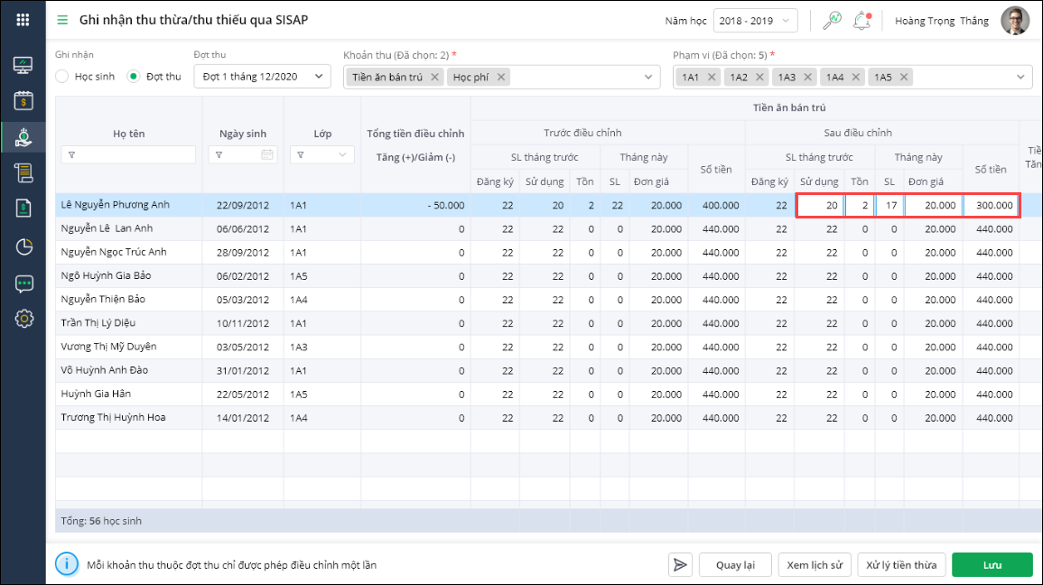Open the notification bell
The image size is (1043, 585).
862,21
